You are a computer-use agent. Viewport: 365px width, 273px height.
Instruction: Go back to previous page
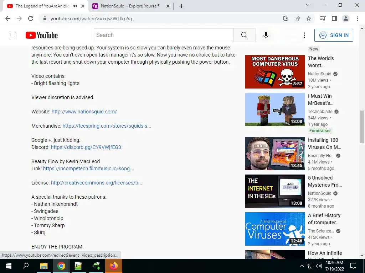click(8, 18)
